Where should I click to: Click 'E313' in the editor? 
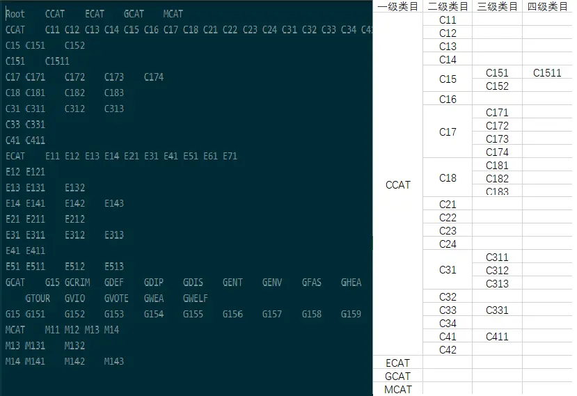(114, 235)
